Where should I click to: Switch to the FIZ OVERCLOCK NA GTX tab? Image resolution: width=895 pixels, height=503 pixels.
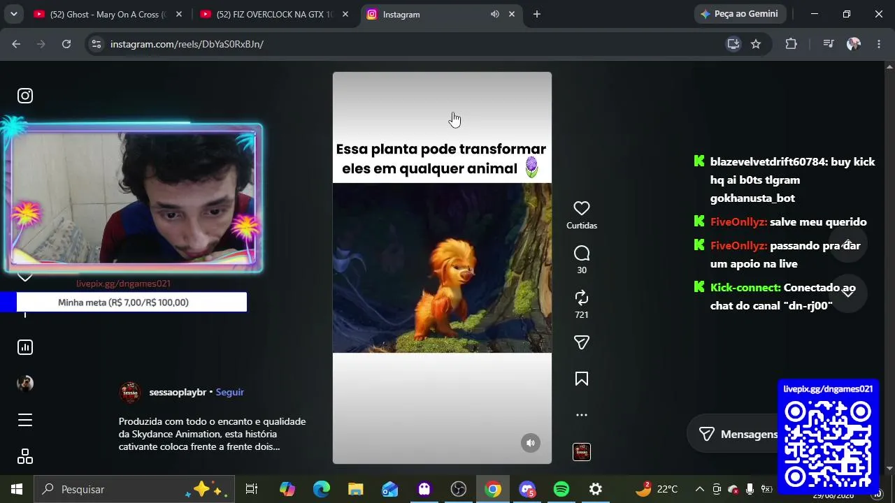coord(274,14)
